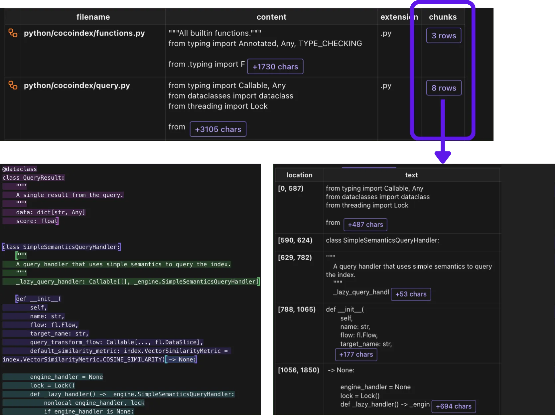Click the class SimpleSemanticsQueryHandler code line

click(x=61, y=247)
